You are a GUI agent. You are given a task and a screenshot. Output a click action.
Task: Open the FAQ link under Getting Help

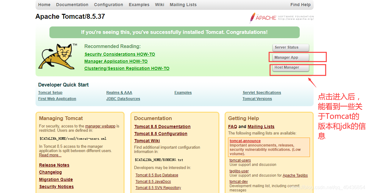233,127
